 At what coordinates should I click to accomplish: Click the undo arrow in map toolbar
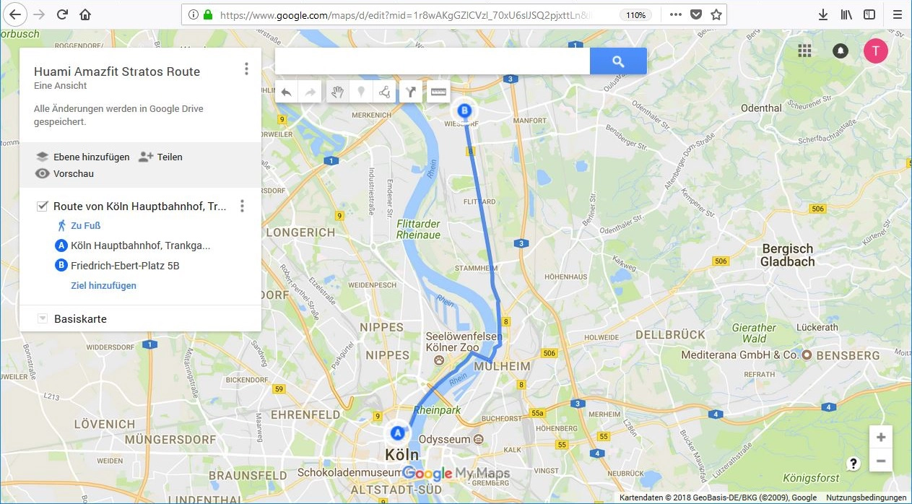287,92
